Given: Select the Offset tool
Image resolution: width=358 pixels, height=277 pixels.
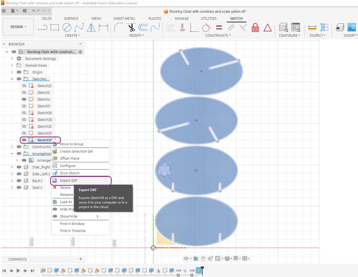Looking at the screenshot, I should [143, 28].
